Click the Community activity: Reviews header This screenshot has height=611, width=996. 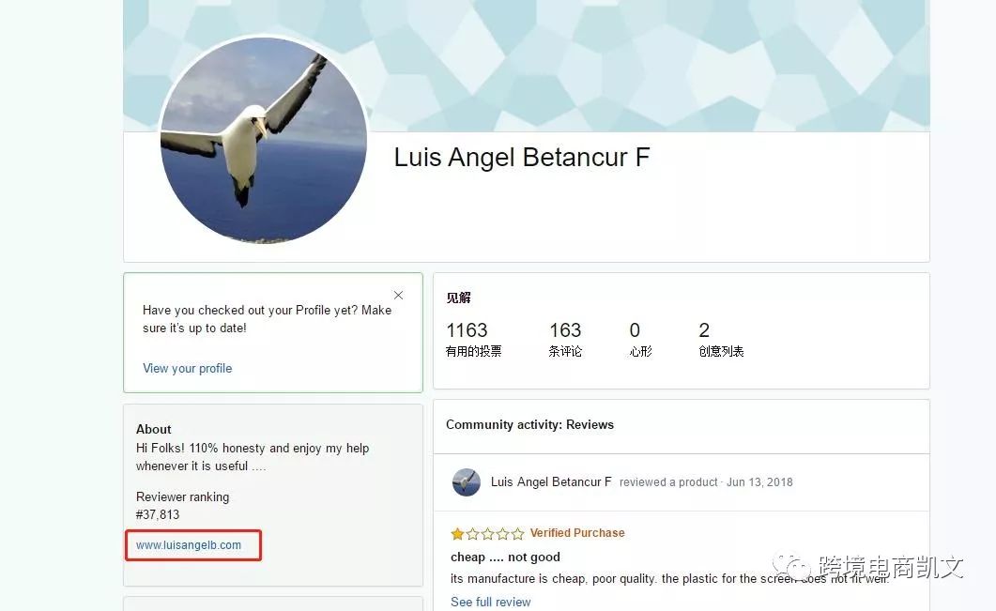(529, 424)
